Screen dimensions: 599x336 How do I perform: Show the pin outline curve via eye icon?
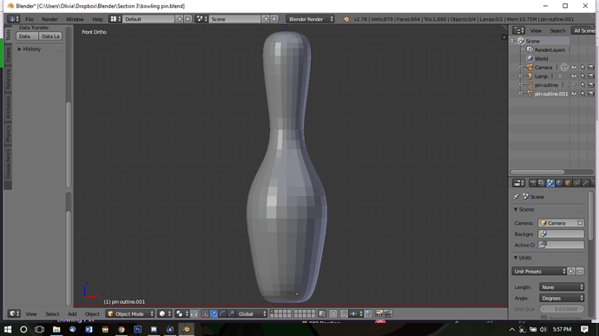pos(574,85)
